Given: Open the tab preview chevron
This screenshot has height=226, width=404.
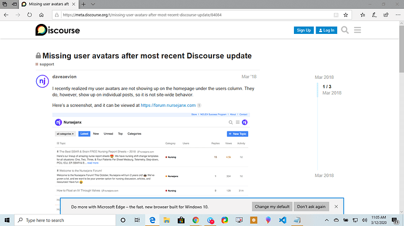Looking at the screenshot, I should (93, 4).
